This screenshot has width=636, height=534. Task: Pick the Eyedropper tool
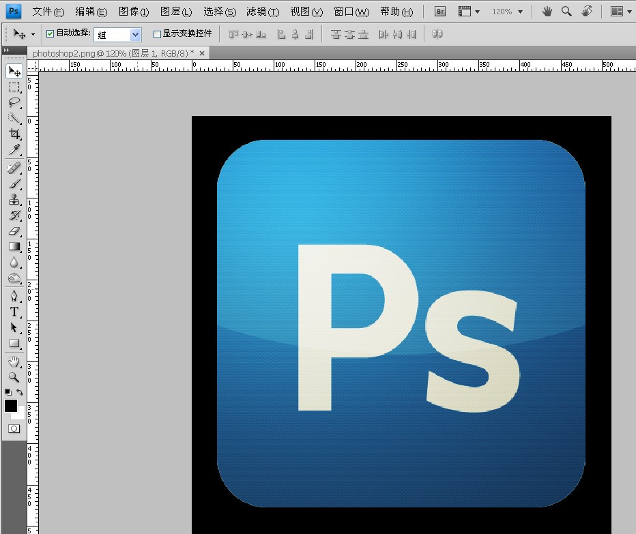click(x=14, y=150)
